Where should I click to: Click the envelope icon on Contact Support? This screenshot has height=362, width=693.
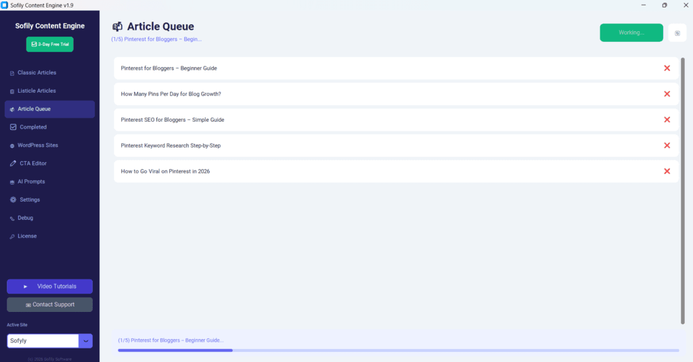click(28, 305)
